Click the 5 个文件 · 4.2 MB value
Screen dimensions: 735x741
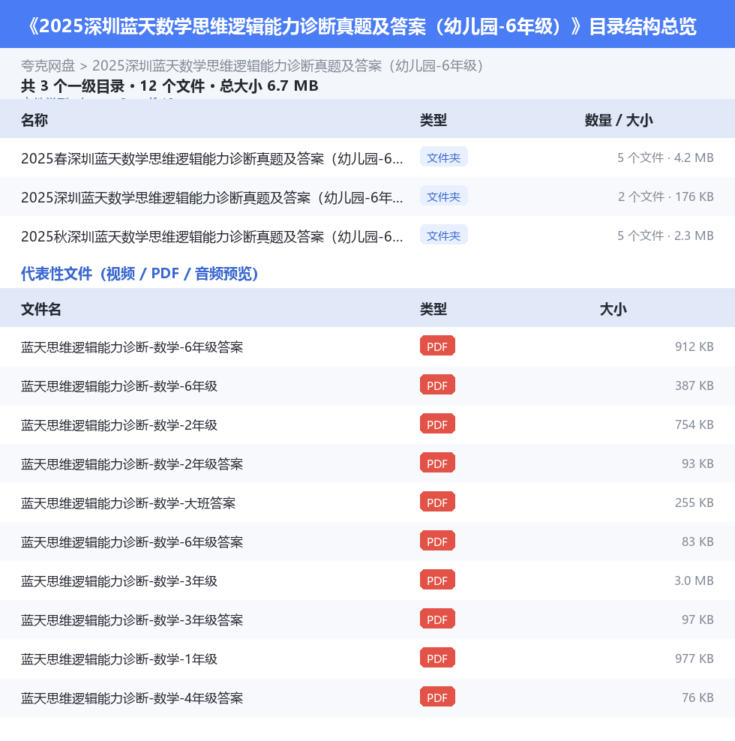point(665,157)
